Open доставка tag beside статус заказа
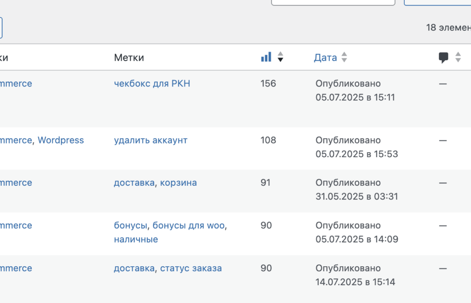 134,268
